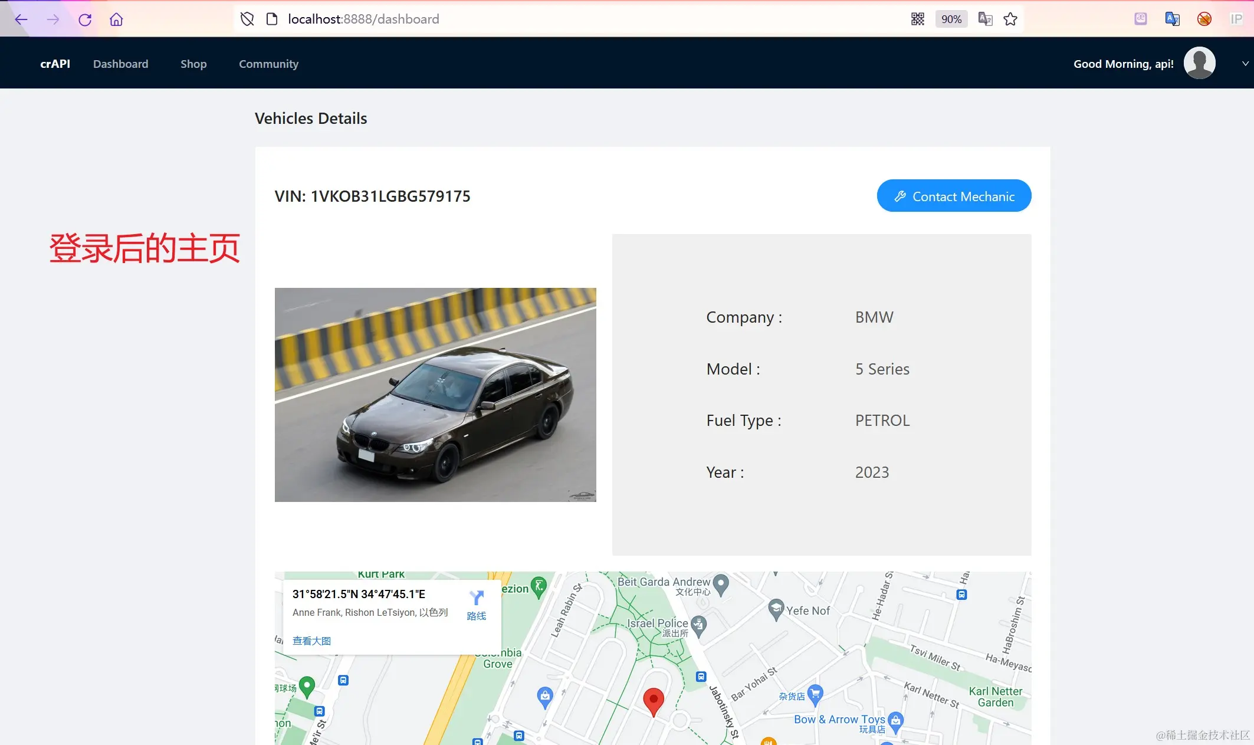The width and height of the screenshot is (1254, 745).
Task: Reload the page with refresh icon
Action: click(85, 19)
